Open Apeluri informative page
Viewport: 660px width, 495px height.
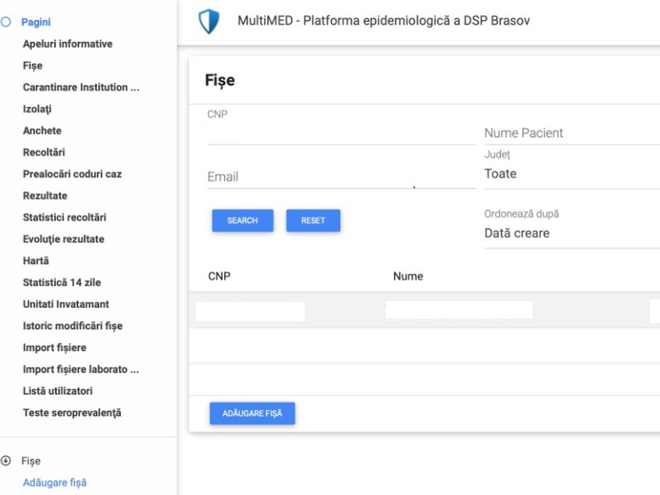coord(68,44)
